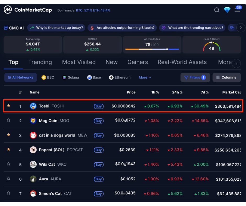Click the Base network icon
Viewport: 246px width, 206px height.
pyautogui.click(x=90, y=77)
